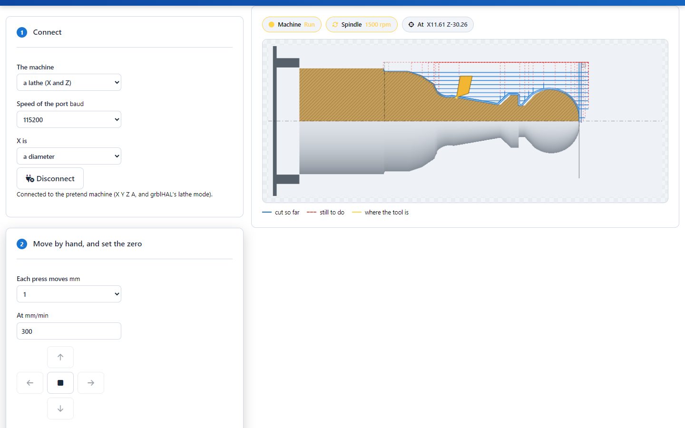Stop jogging with the square stop button
Screen dimensions: 685x428
pos(60,383)
